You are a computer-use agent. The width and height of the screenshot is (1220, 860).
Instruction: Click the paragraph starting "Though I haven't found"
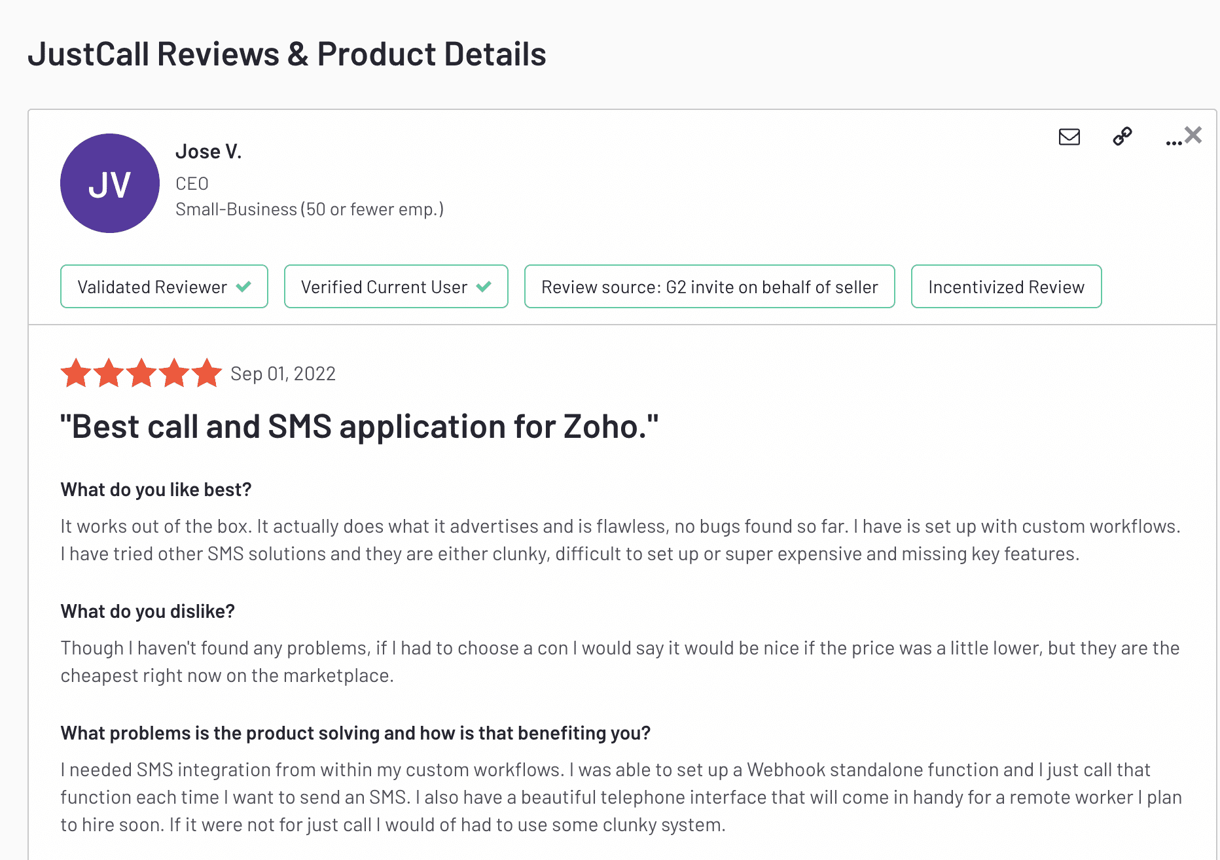click(x=620, y=662)
